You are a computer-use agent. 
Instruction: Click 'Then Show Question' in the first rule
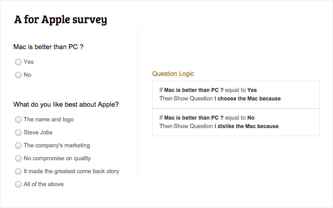coord(186,99)
